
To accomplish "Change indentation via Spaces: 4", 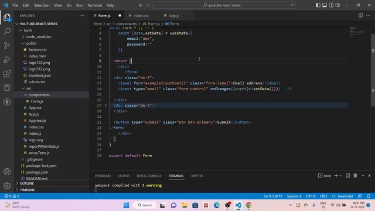I will [x=294, y=196].
